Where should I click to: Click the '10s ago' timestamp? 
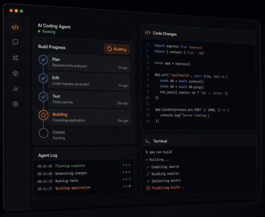point(123,121)
